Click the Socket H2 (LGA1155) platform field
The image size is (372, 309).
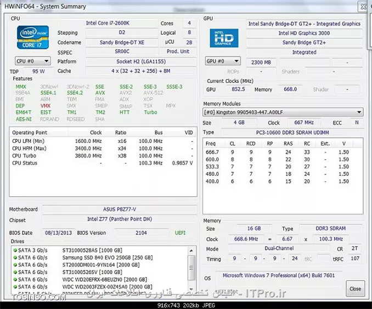pyautogui.click(x=141, y=61)
